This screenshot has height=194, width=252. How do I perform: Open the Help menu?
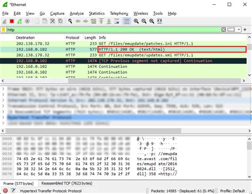(172, 14)
